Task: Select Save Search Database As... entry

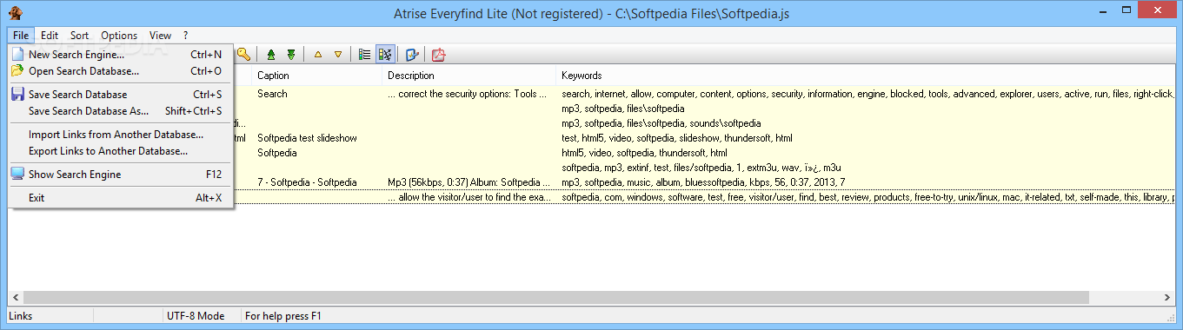Action: point(120,111)
